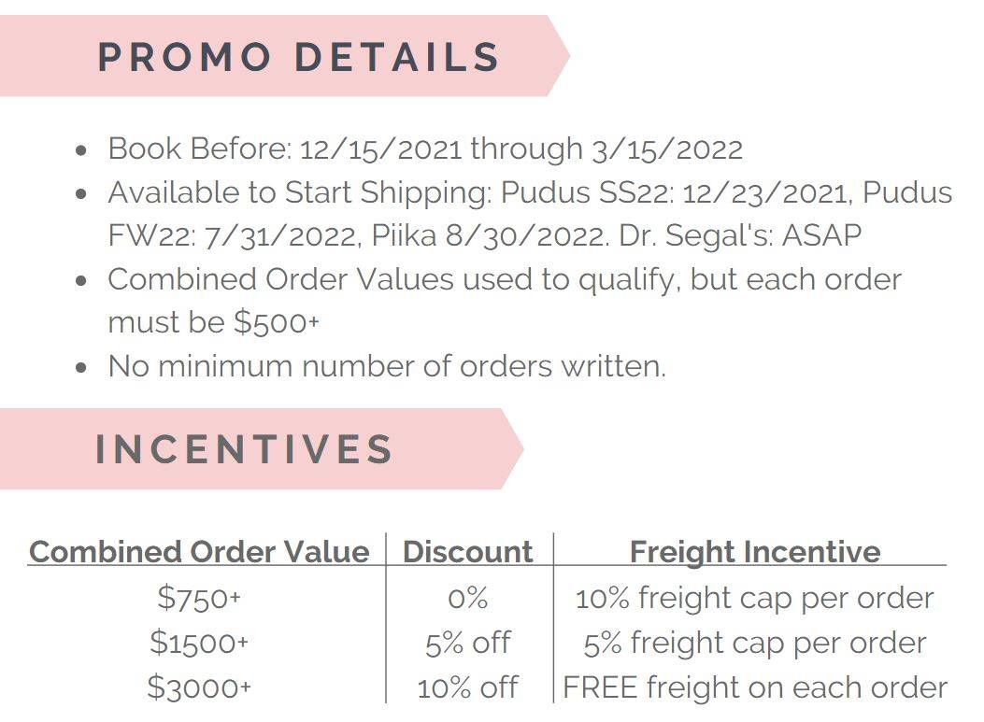984x722 pixels.
Task: Click the Combined Order Value column header
Action: [x=200, y=552]
